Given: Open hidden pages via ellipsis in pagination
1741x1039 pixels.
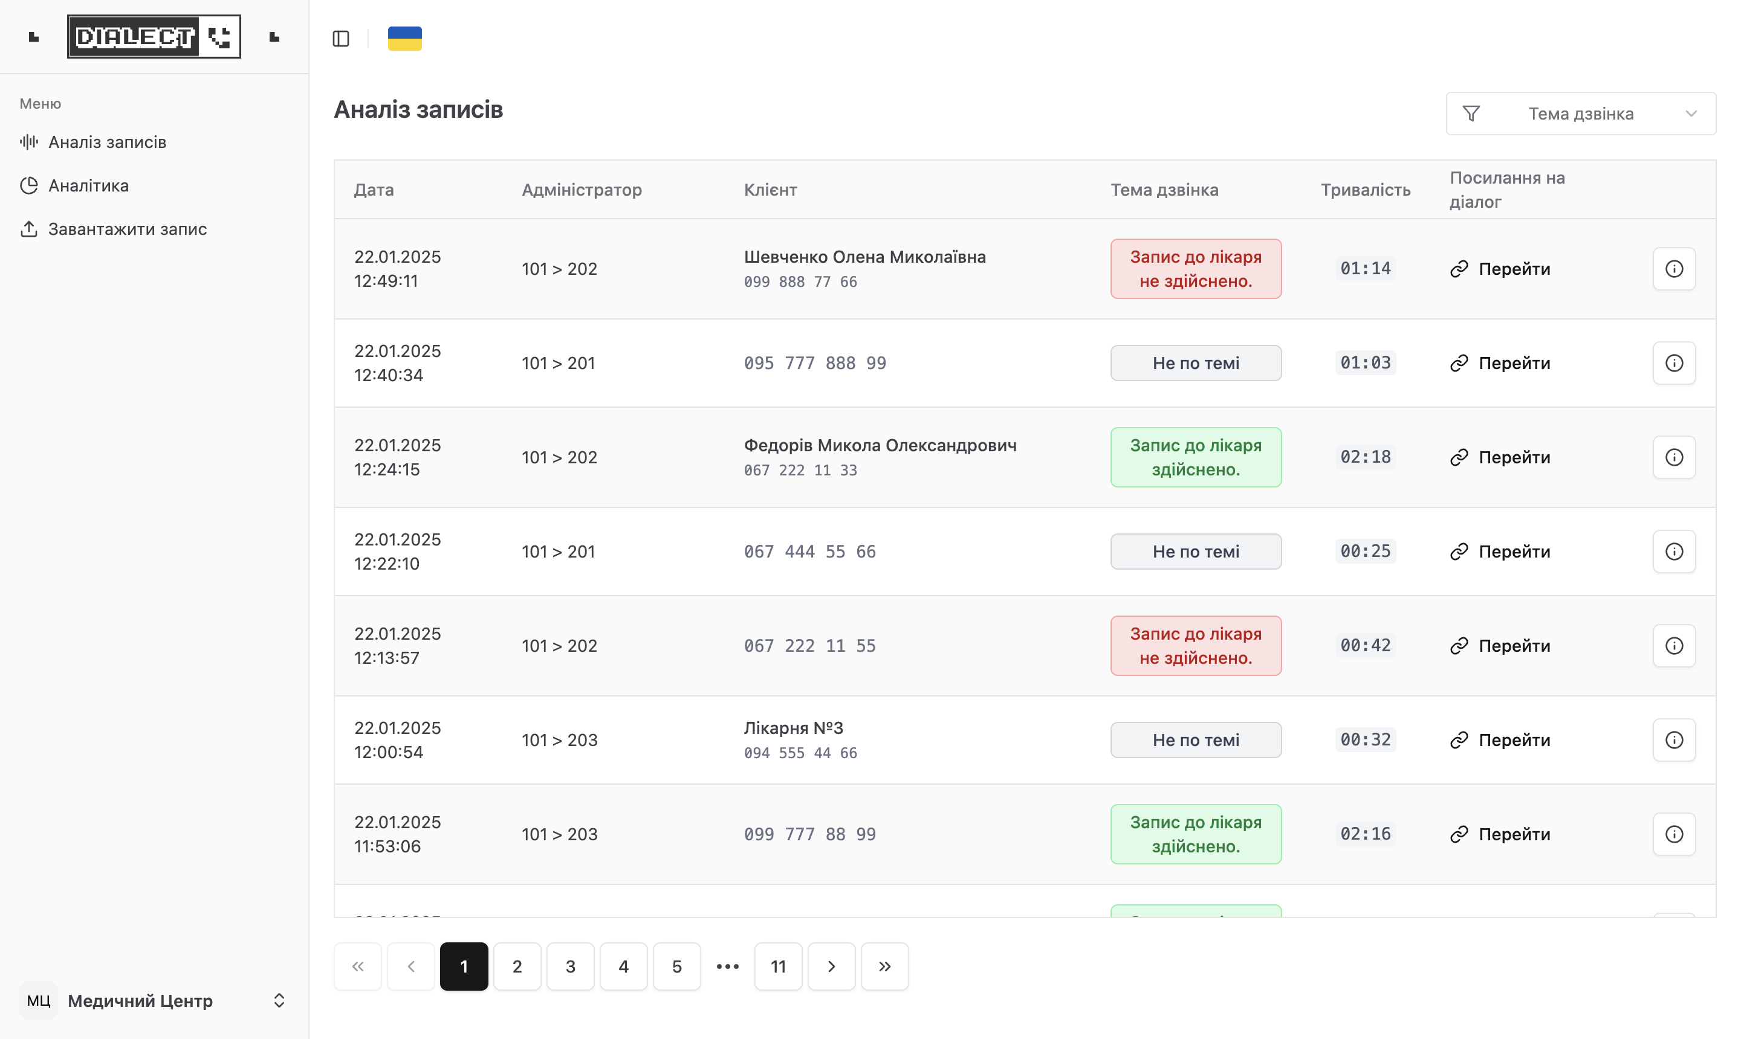Looking at the screenshot, I should coord(727,966).
